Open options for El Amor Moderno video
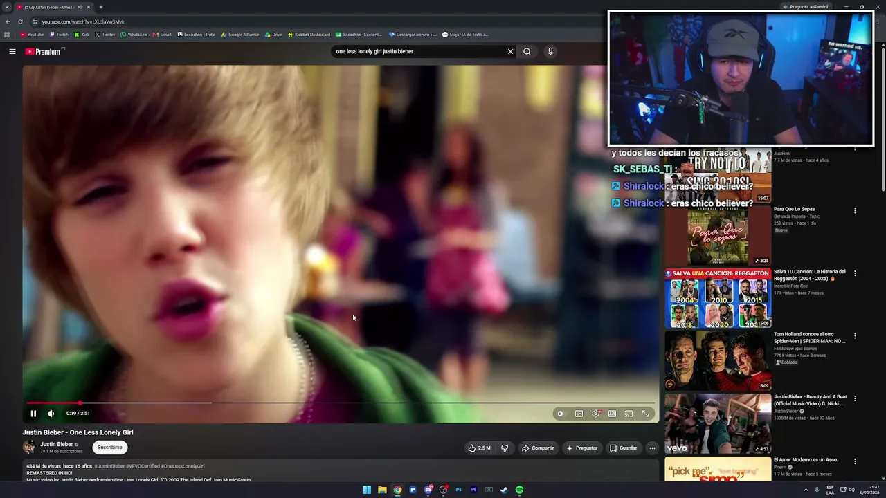 (855, 461)
